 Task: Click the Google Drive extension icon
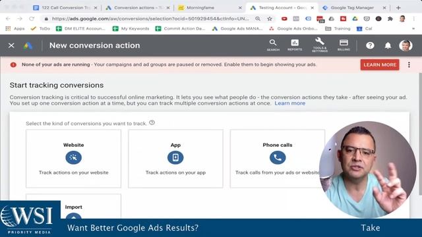pyautogui.click(x=355, y=19)
